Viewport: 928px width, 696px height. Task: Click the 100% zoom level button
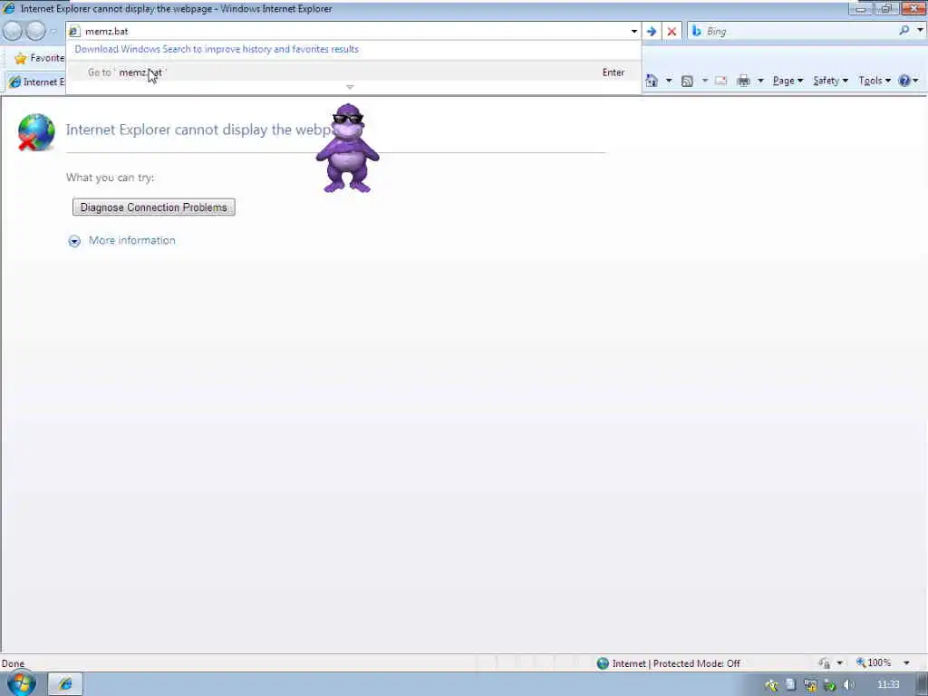(x=874, y=662)
